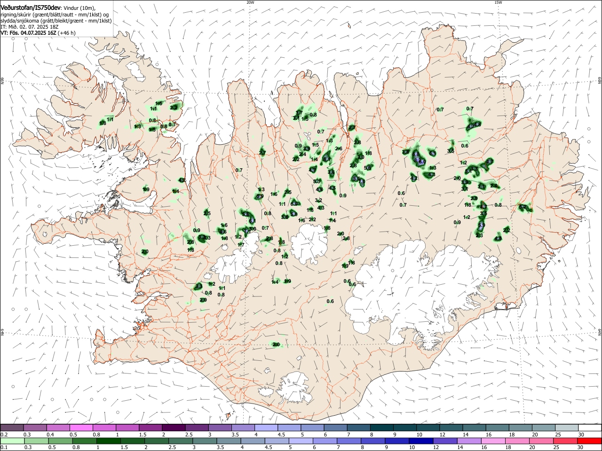Select rain scale swatch between 25 and 30

[565, 441]
